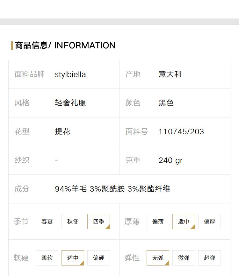This screenshot has width=239, height=276.
Task: Choose the 微弹 elasticity option
Action: coord(184,258)
